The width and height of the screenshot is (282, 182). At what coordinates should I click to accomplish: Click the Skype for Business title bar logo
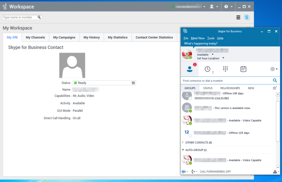click(x=185, y=31)
